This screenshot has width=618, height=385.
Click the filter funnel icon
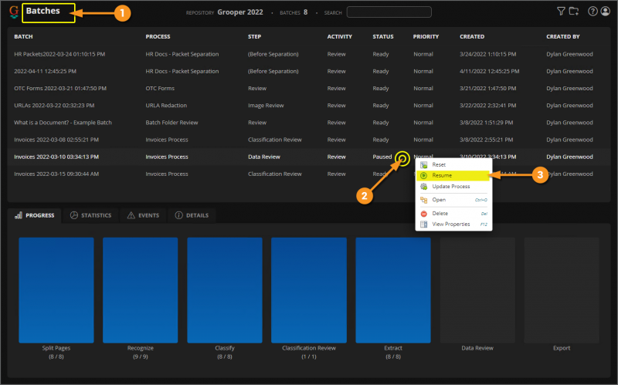[x=561, y=12]
